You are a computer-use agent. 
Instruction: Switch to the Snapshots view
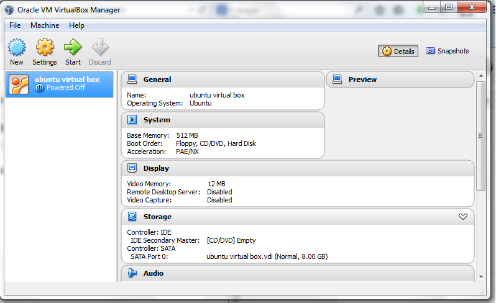(448, 51)
